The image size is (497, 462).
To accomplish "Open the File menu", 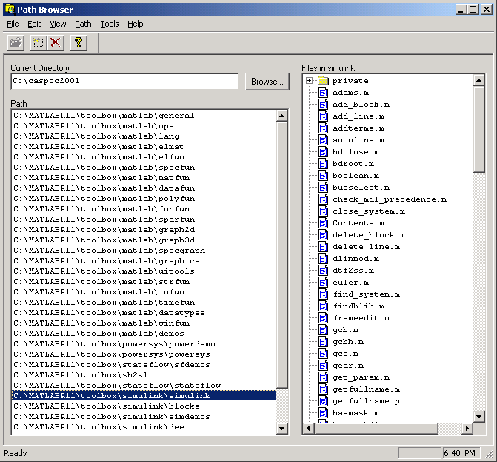I will (x=13, y=24).
